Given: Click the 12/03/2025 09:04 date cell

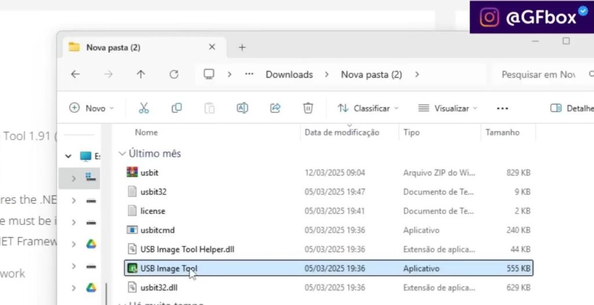Looking at the screenshot, I should pyautogui.click(x=335, y=172).
